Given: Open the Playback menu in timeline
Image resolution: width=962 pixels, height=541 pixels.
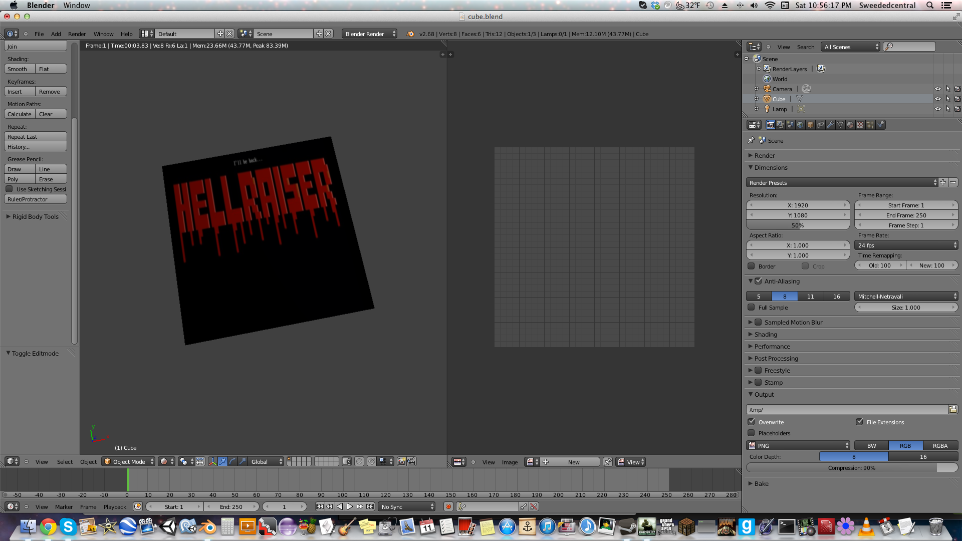Looking at the screenshot, I should point(115,506).
